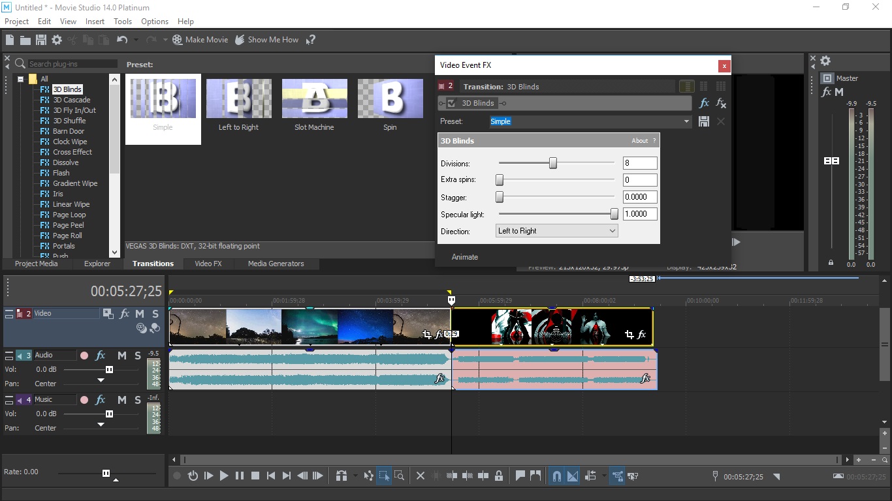This screenshot has width=892, height=501.
Task: Switch to the Project Media tab
Action: pos(37,264)
